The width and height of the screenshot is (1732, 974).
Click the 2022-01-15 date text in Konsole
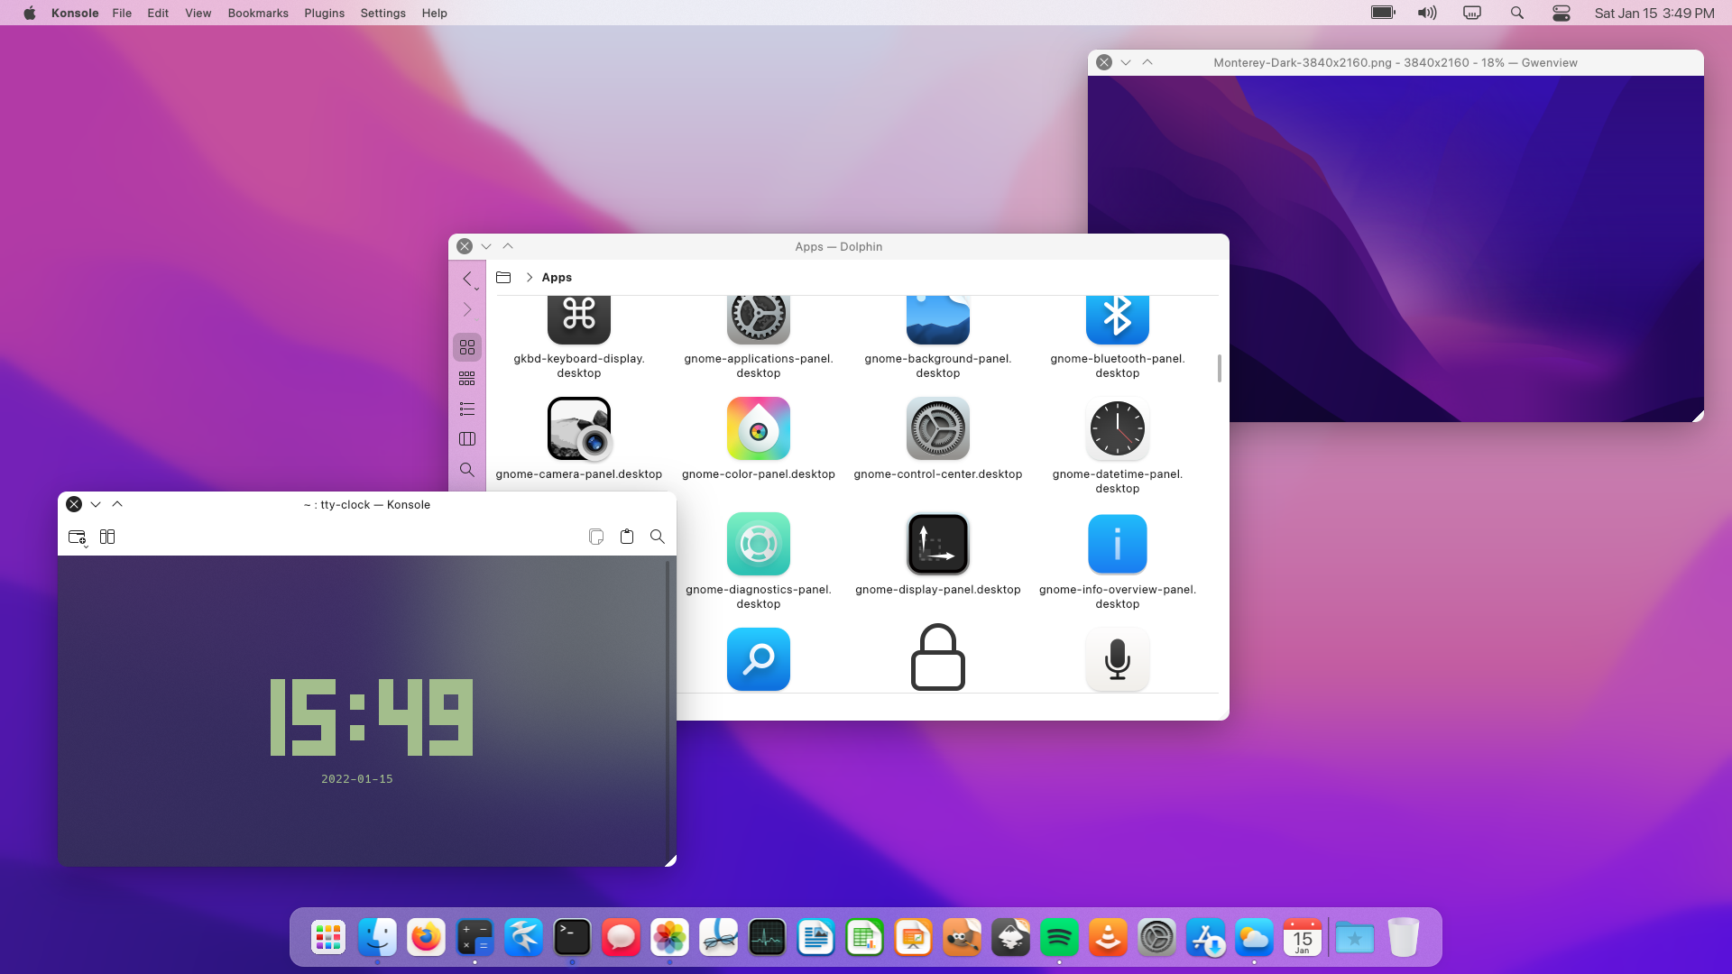[x=357, y=779]
